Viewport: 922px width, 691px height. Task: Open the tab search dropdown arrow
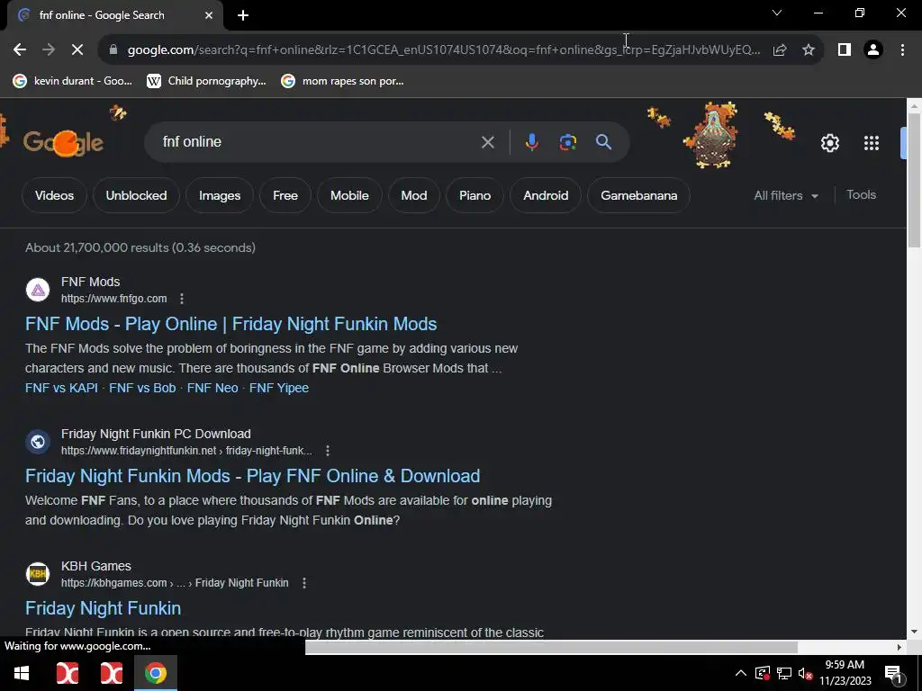point(777,13)
